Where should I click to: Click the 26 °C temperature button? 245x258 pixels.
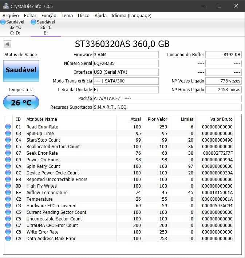click(x=21, y=103)
